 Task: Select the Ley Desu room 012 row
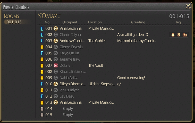pos(113,96)
